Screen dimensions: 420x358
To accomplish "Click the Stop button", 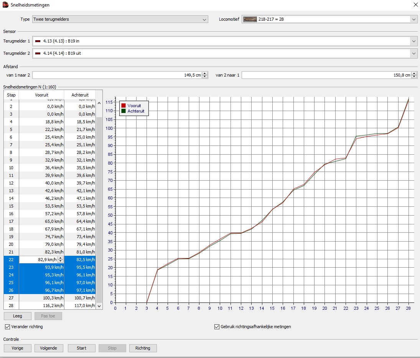I will coord(112,348).
